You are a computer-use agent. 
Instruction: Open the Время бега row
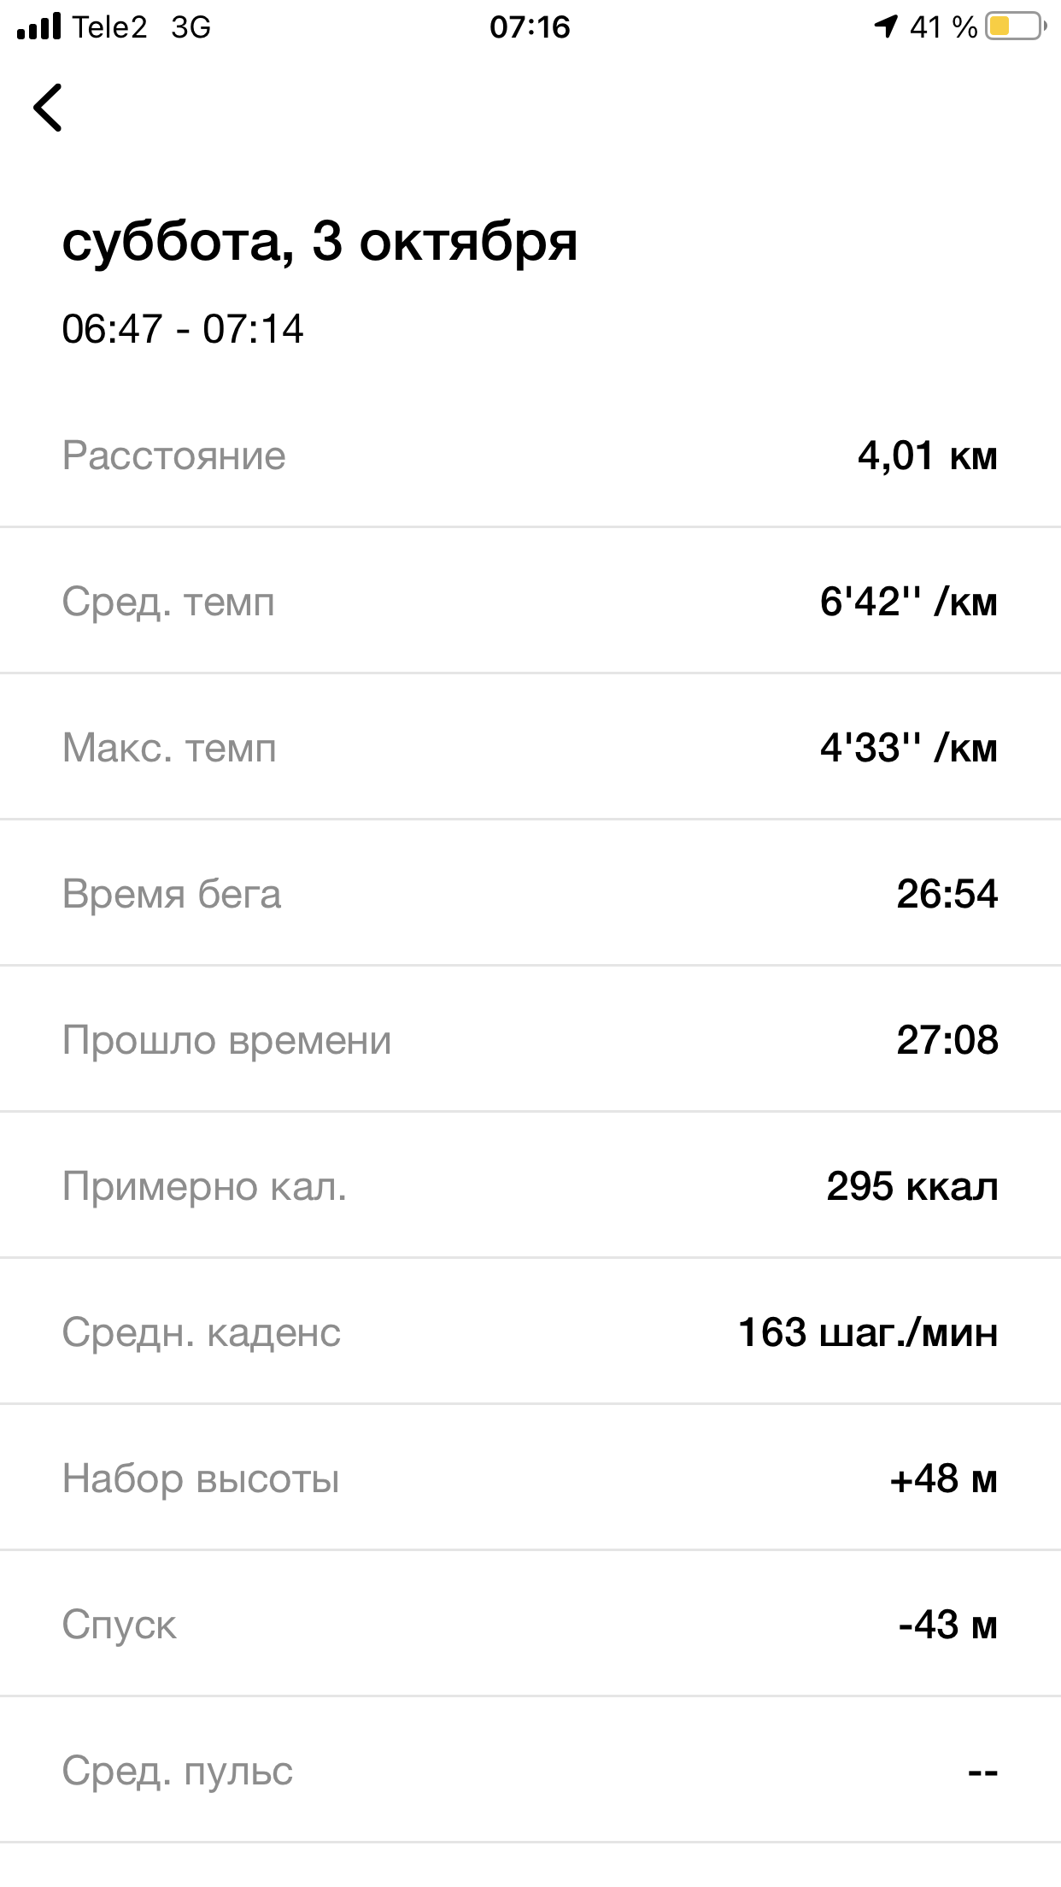[x=530, y=894]
